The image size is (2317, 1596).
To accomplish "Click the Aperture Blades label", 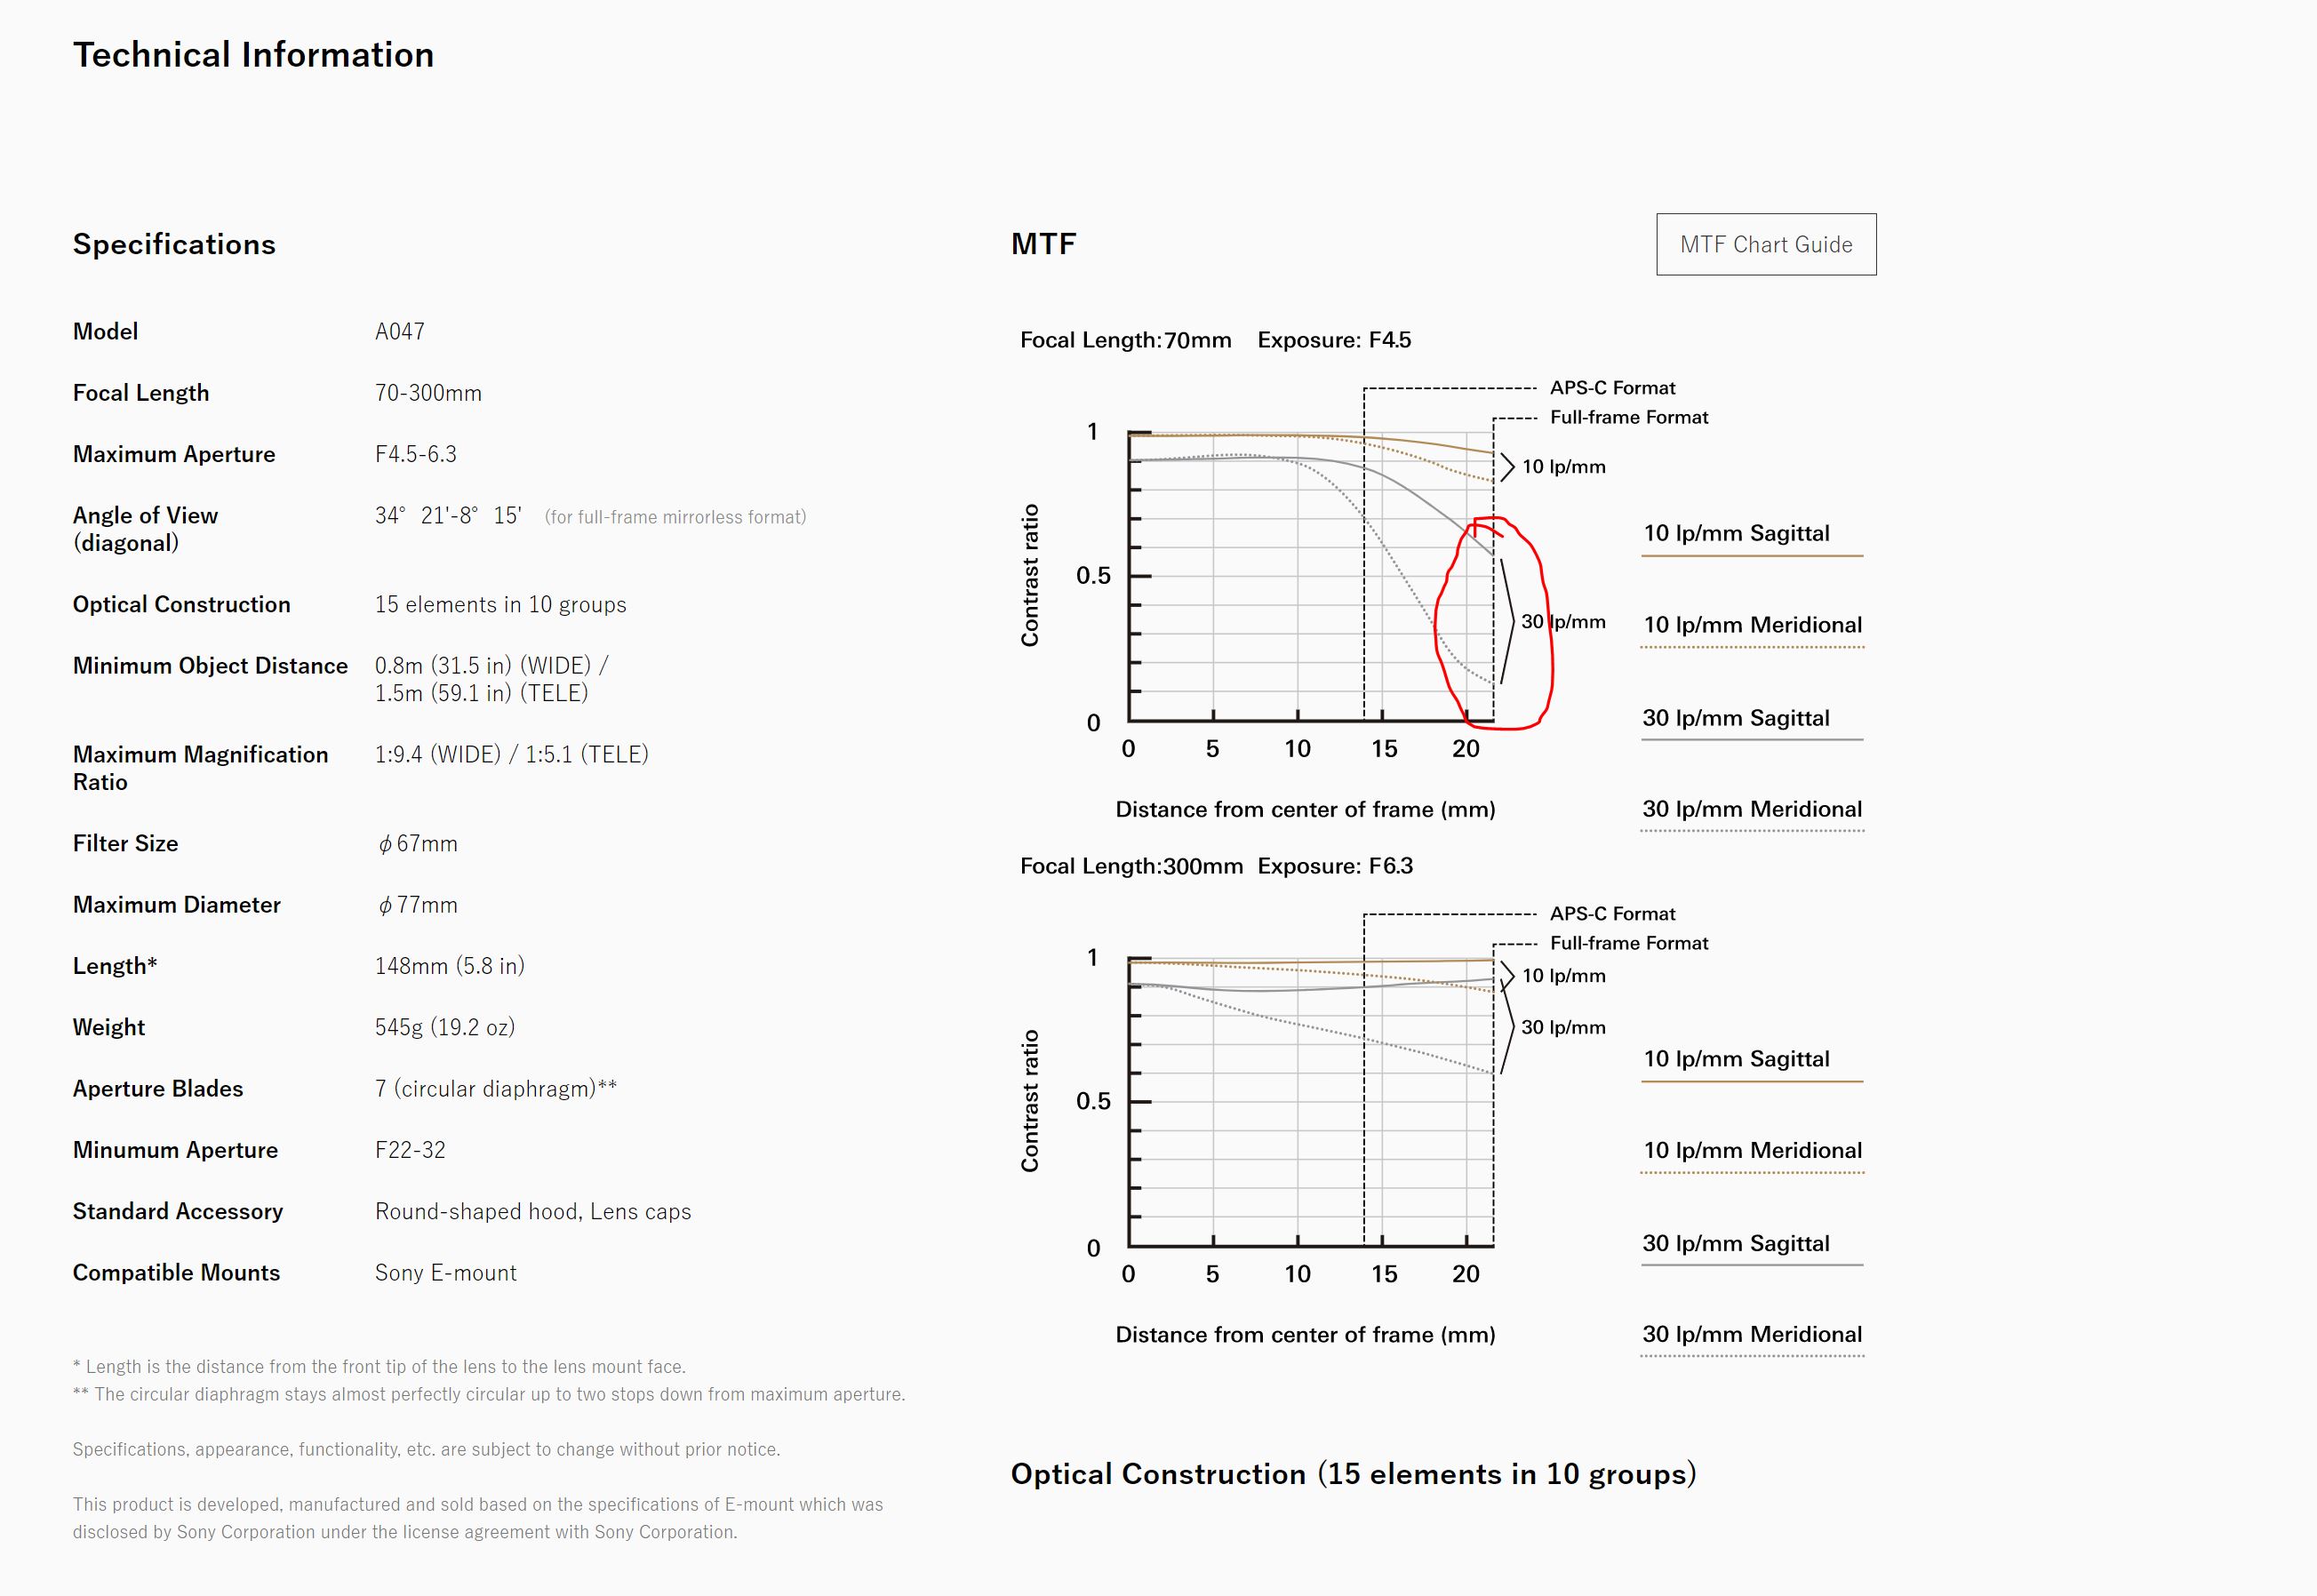I will point(158,1088).
